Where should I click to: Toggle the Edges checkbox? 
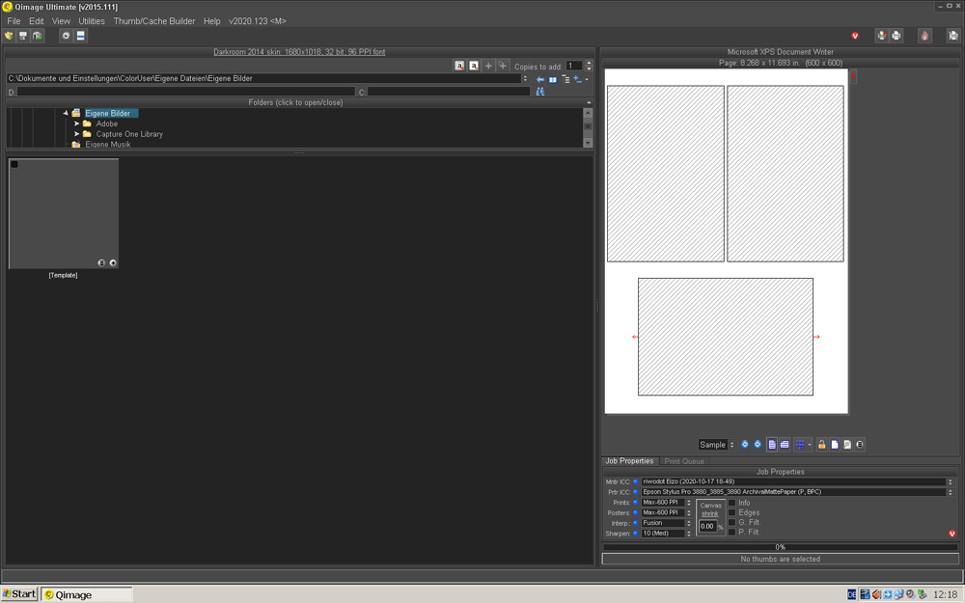(x=731, y=513)
